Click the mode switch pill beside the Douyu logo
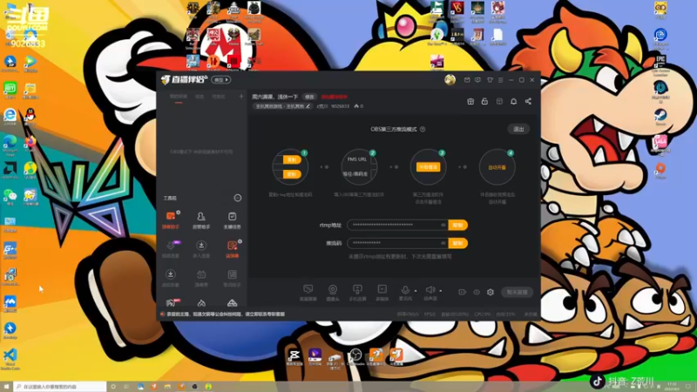 point(221,80)
